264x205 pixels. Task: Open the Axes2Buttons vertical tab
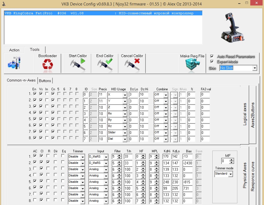point(252,115)
